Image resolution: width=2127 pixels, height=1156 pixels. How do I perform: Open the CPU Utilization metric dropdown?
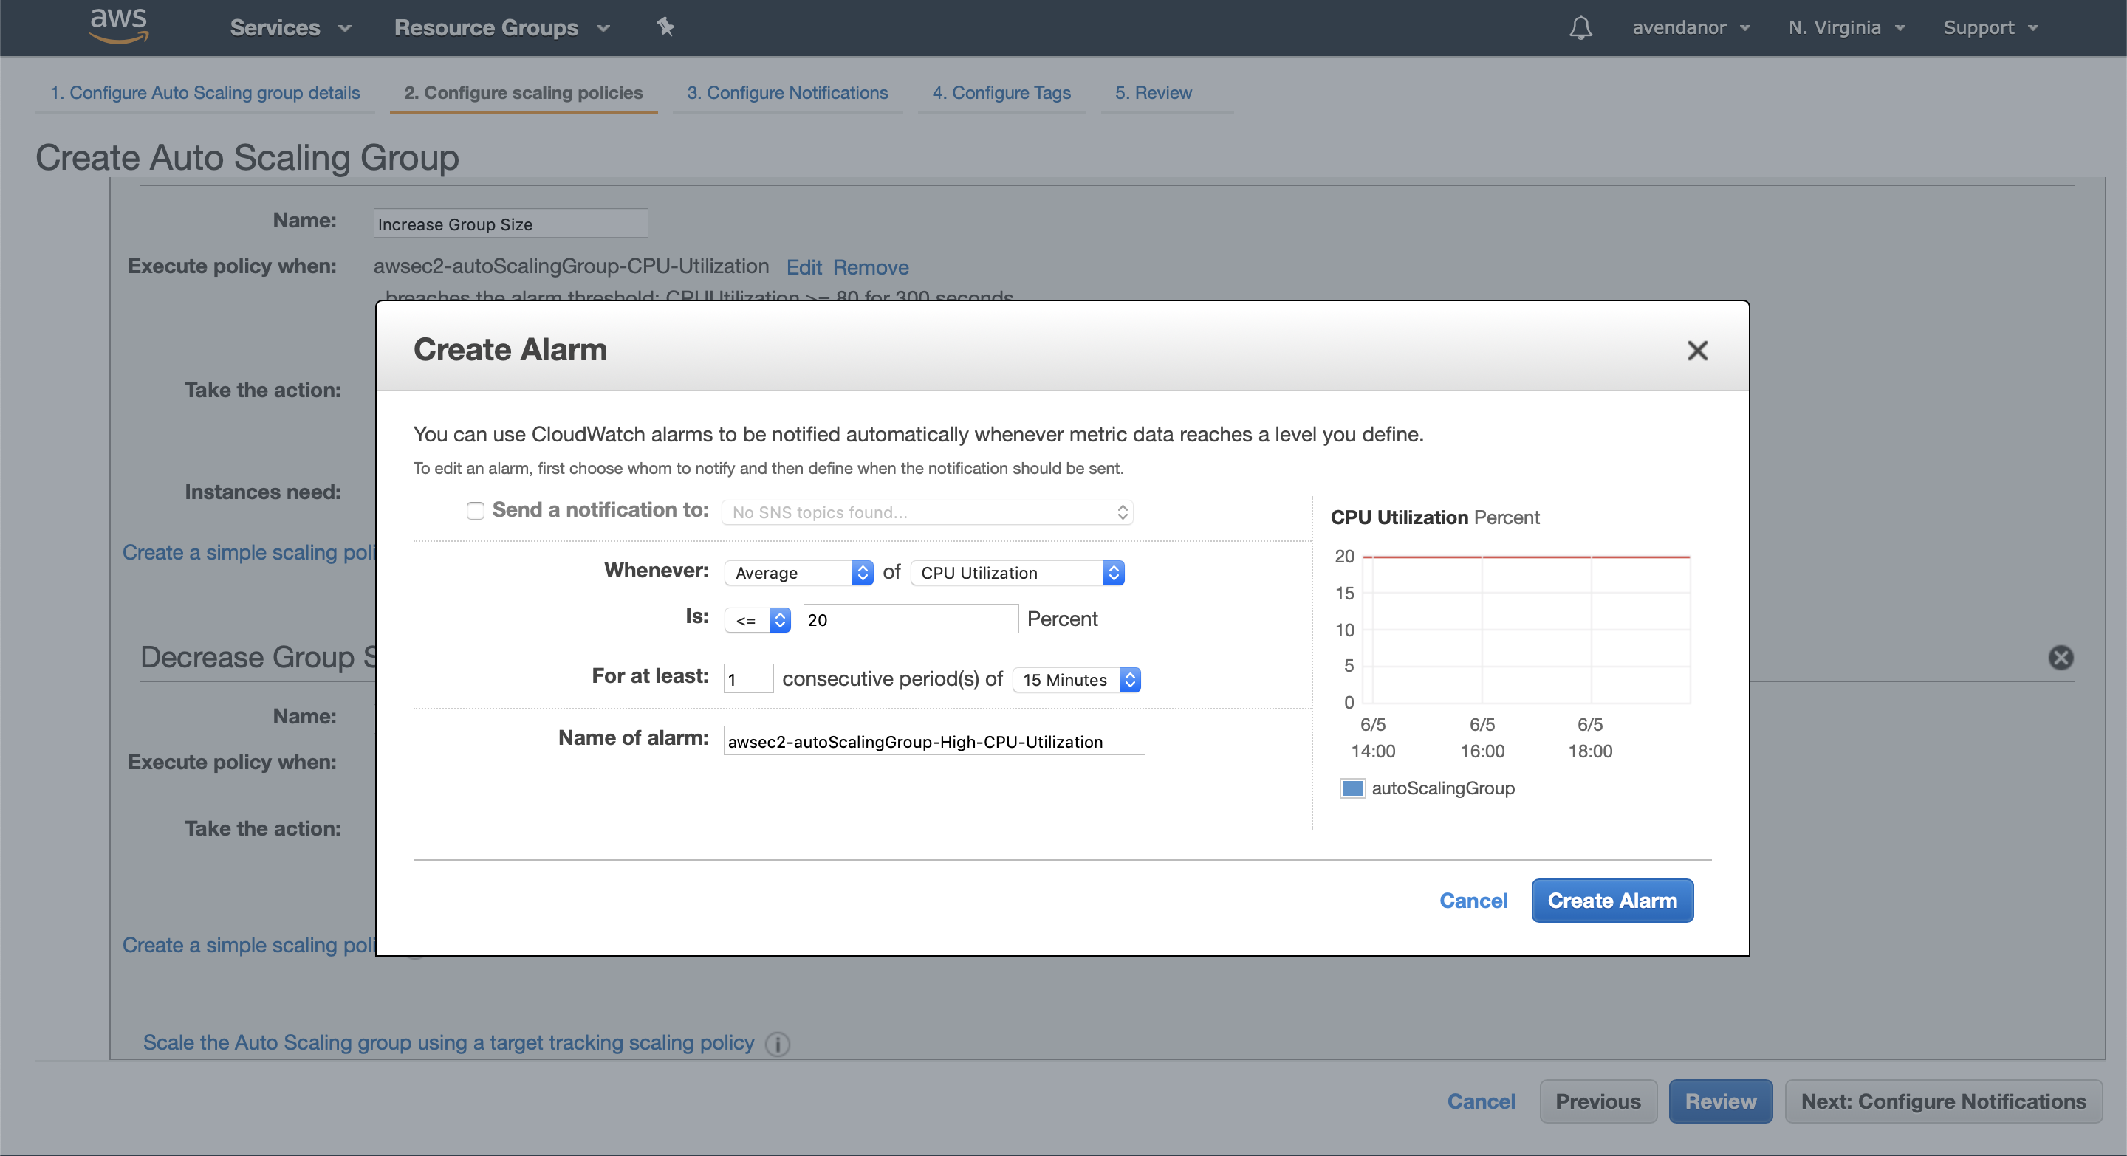(1017, 573)
